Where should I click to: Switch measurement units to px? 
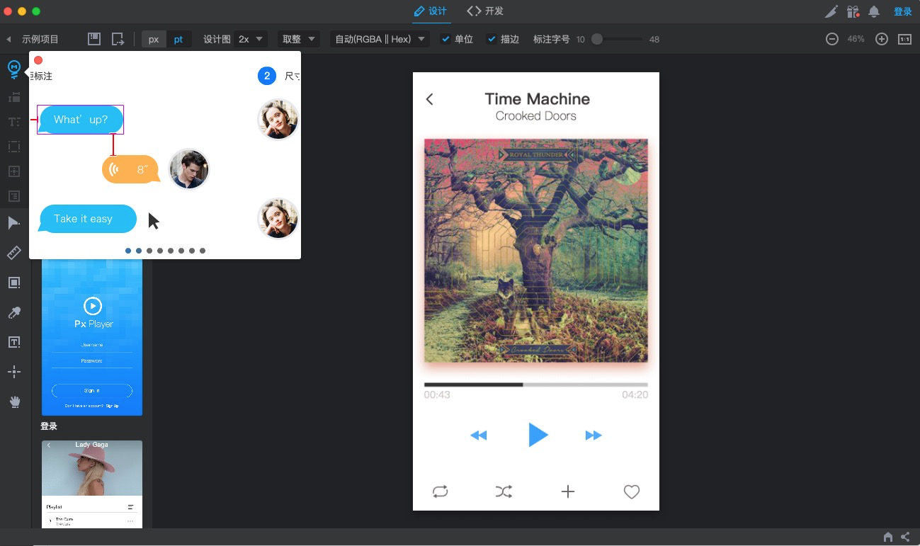point(153,39)
